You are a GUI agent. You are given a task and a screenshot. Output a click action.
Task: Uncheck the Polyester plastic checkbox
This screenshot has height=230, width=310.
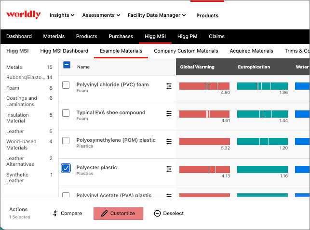[x=66, y=168]
